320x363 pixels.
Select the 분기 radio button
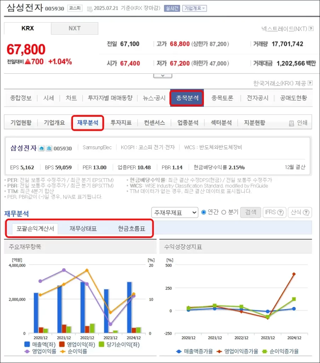pos(224,212)
